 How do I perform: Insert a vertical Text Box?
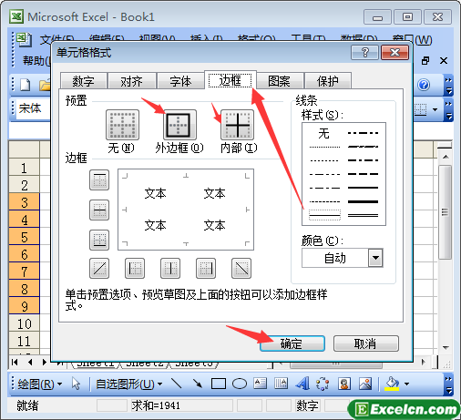pyautogui.click(x=281, y=384)
